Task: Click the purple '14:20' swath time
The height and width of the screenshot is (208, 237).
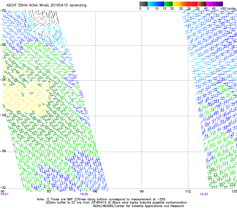Action: coord(204,194)
